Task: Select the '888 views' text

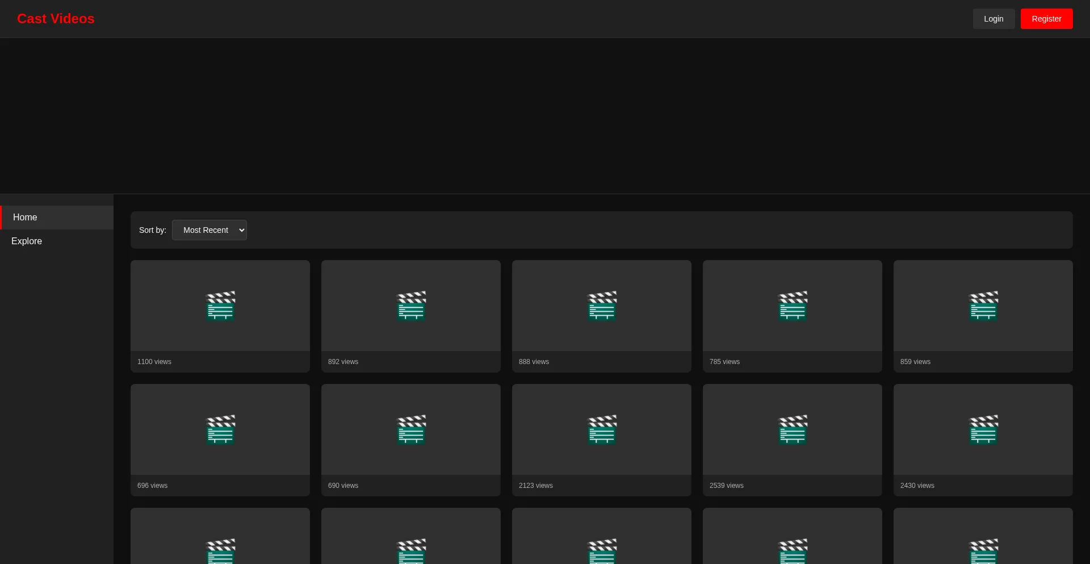Action: pos(534,362)
